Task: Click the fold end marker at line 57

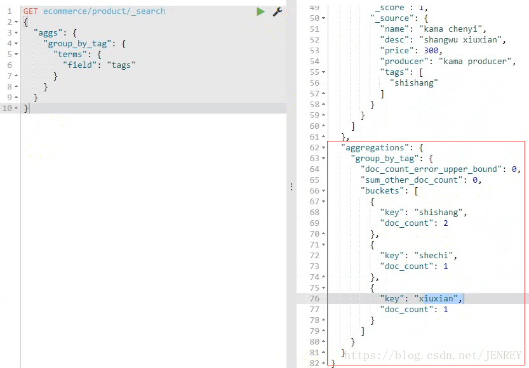Action: pos(323,93)
